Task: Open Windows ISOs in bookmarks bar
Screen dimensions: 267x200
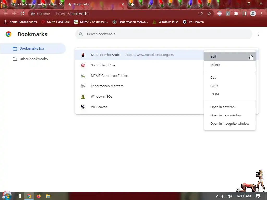Action: pos(165,22)
